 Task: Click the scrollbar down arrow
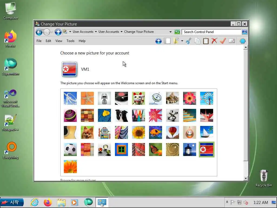coord(246,178)
